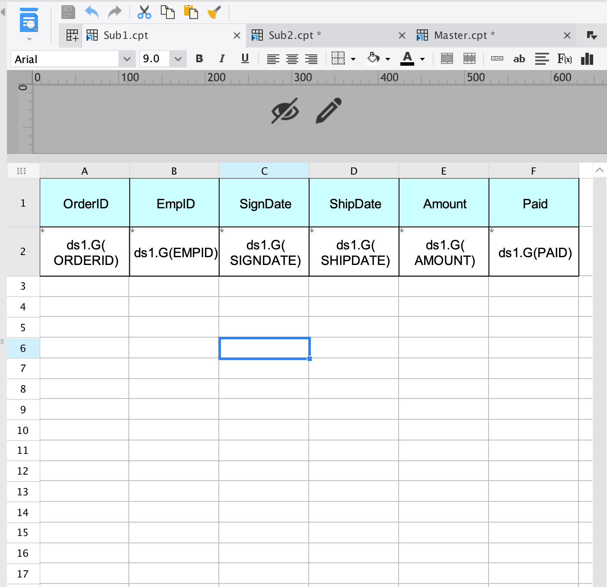Open the font family dropdown showing Arial
607x587 pixels.
tap(127, 59)
